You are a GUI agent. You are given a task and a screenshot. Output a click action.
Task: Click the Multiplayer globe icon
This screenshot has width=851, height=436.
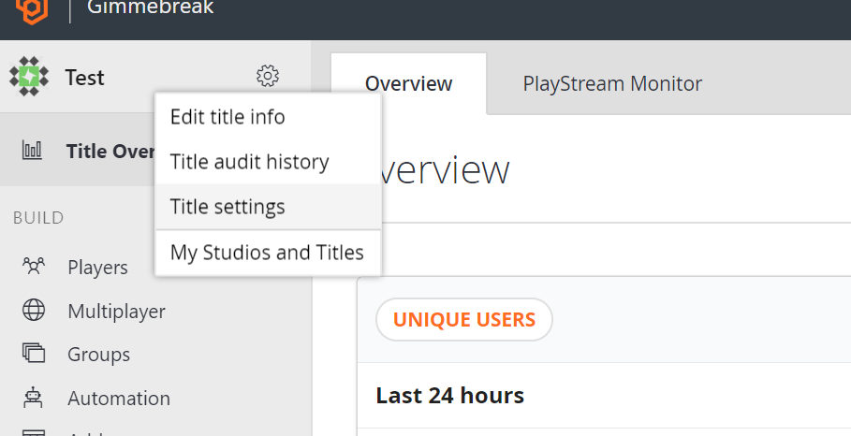pos(34,311)
